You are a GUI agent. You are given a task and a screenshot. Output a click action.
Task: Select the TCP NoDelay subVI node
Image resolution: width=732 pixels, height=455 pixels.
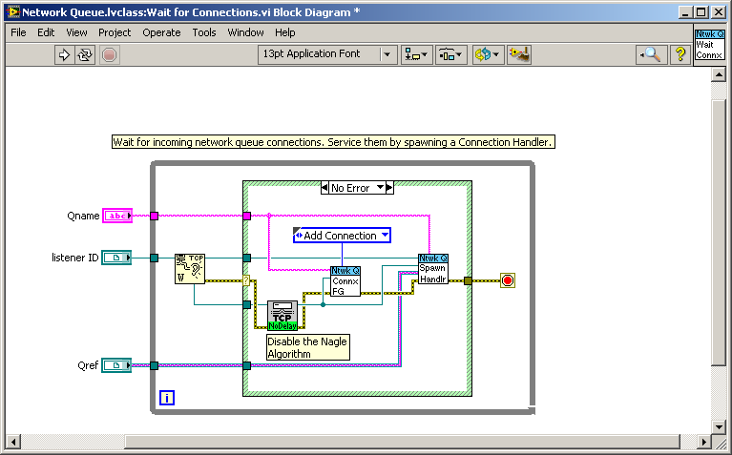tap(282, 315)
